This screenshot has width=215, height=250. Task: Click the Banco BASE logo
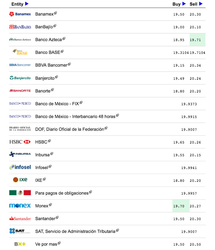(20, 52)
